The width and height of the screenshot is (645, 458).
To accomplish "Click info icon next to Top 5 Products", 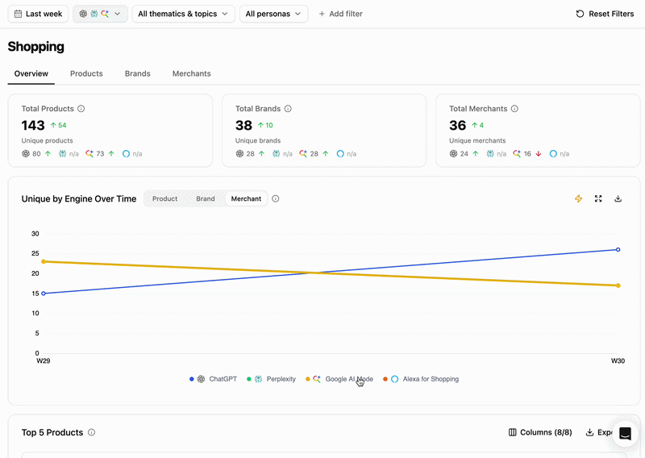I will point(92,432).
